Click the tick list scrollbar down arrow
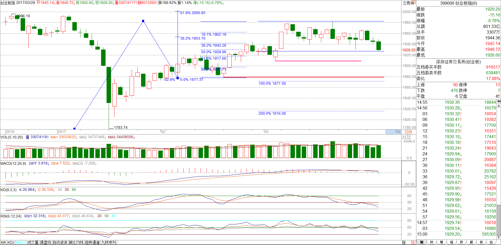The height and width of the screenshot is (245, 501). tap(499, 237)
